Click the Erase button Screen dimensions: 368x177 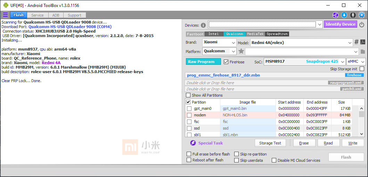304,143
